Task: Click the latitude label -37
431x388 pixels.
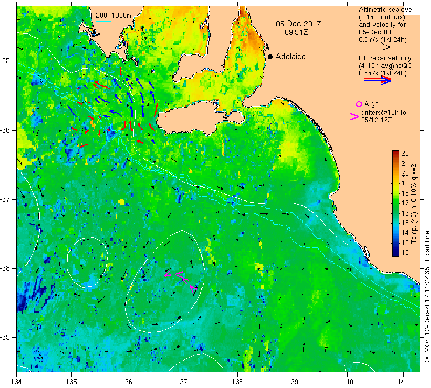Action: tap(5, 199)
